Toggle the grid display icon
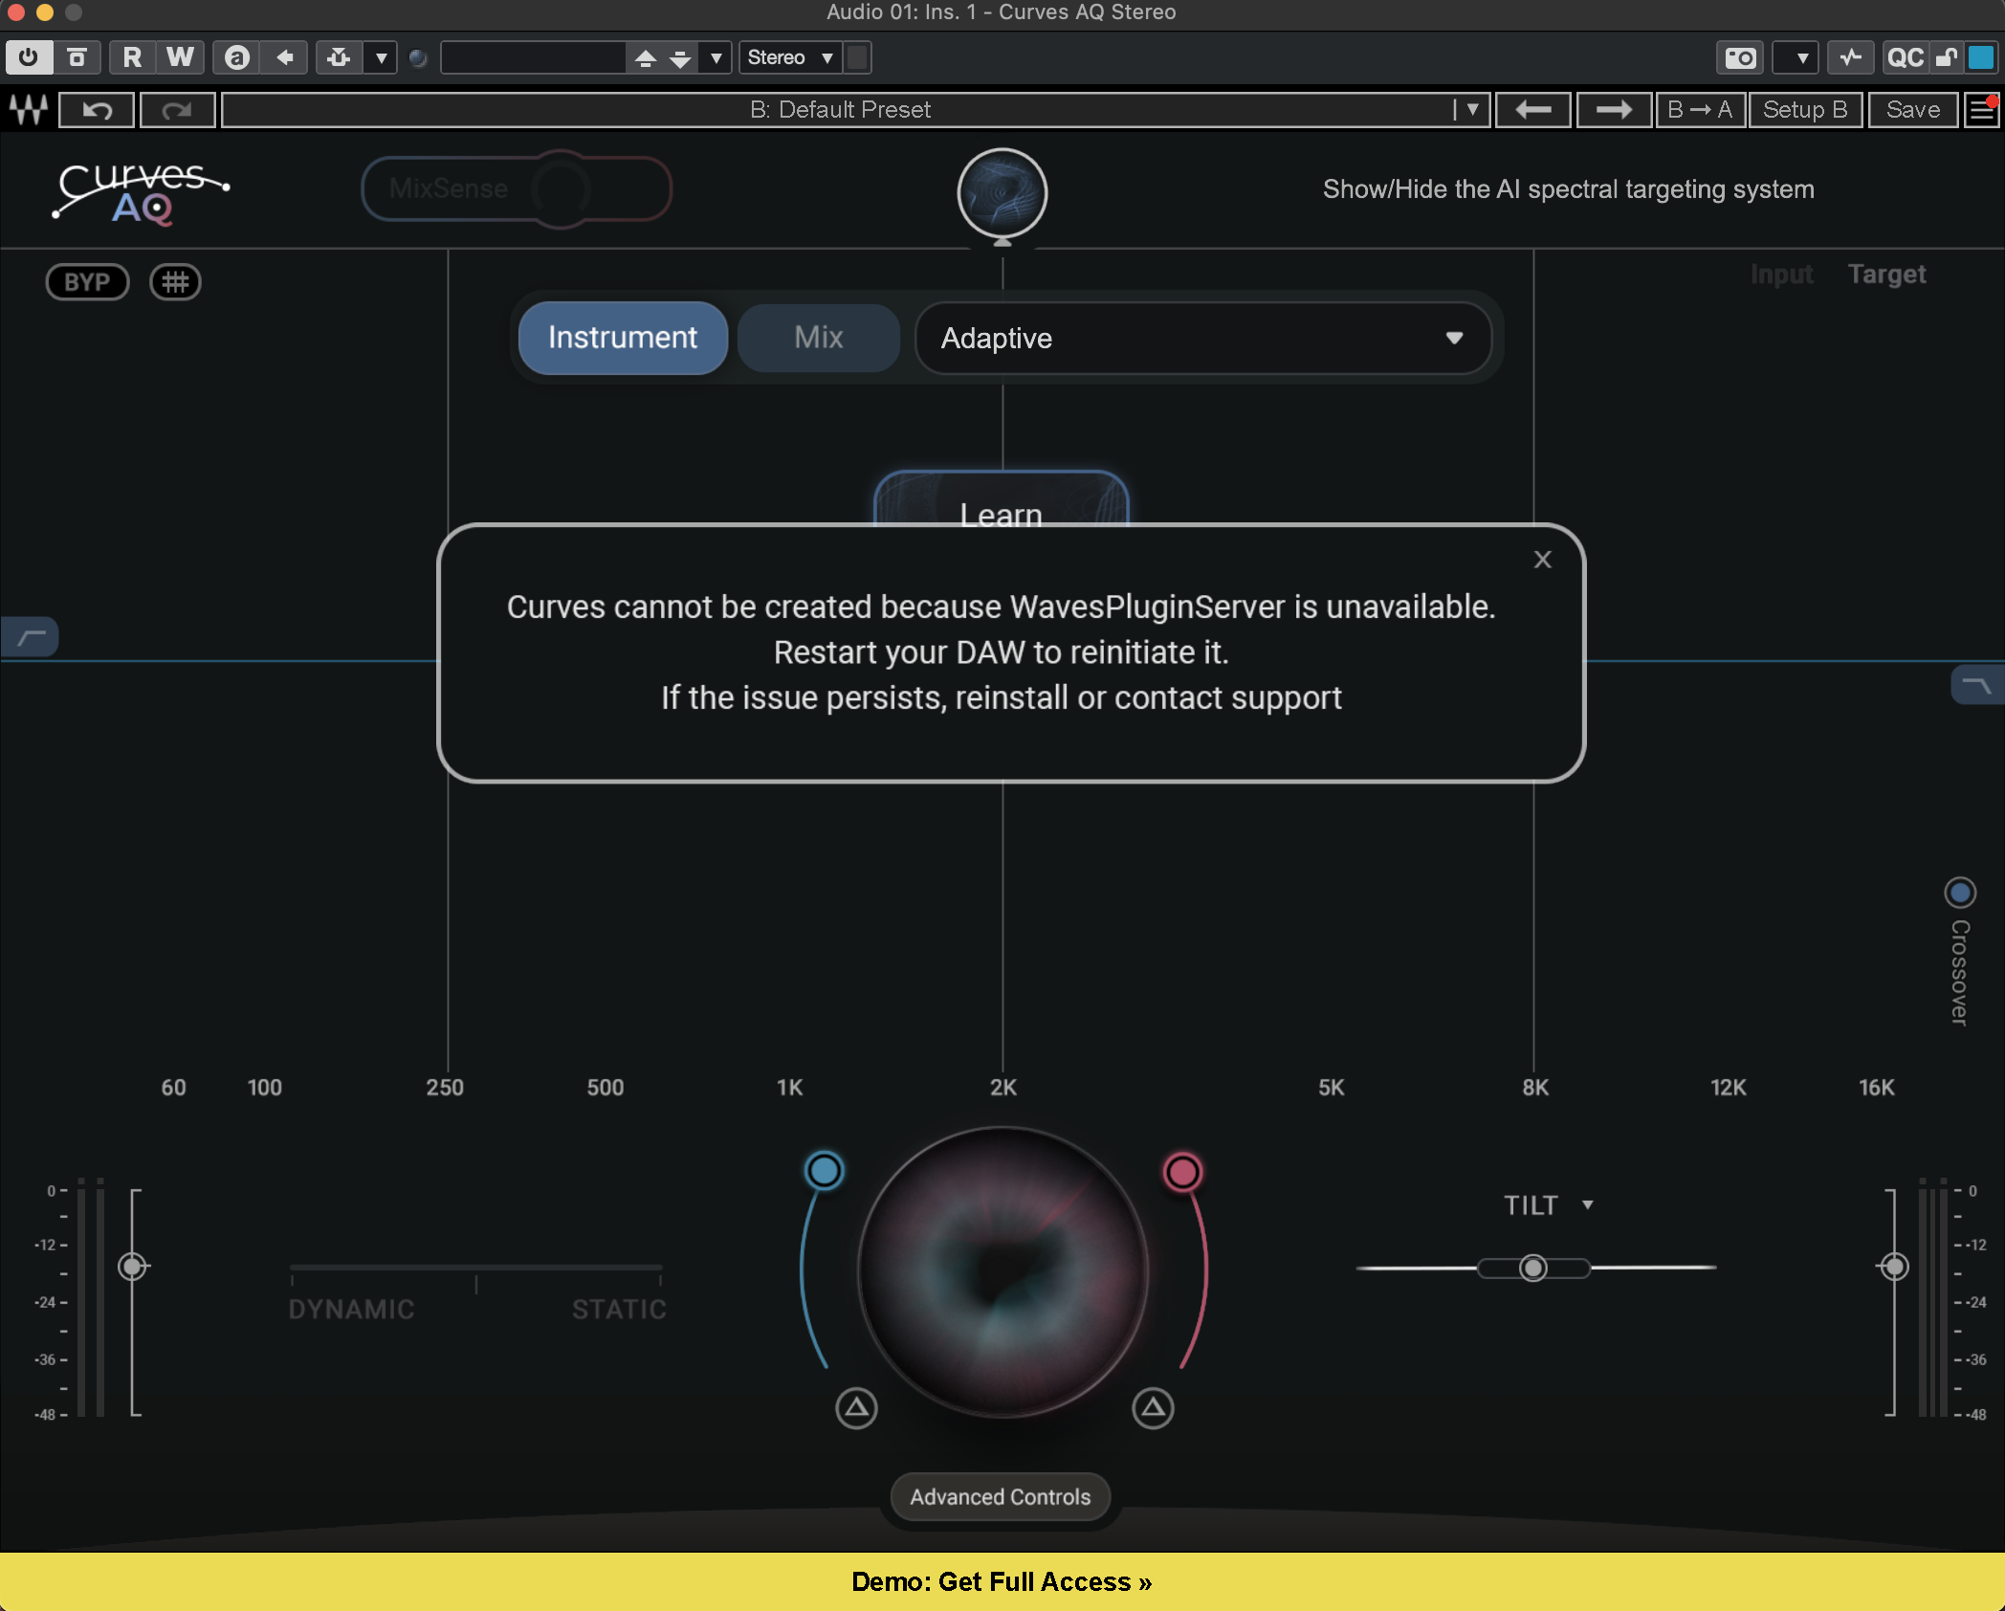Viewport: 2005px width, 1611px height. (175, 282)
